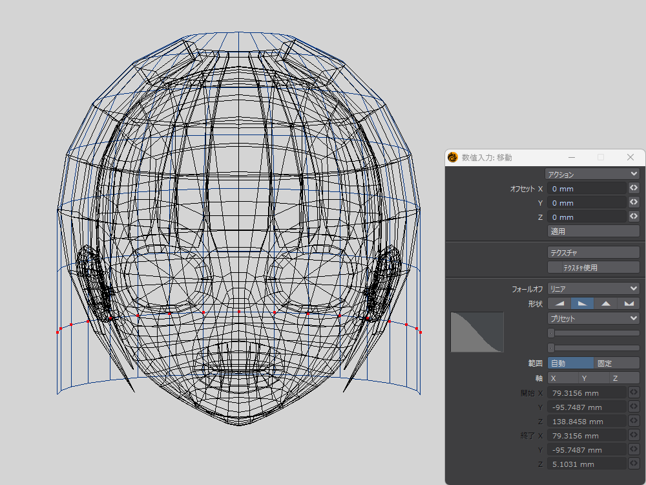This screenshot has width=646, height=485.
Task: Select the Z axis button
Action: pos(624,378)
